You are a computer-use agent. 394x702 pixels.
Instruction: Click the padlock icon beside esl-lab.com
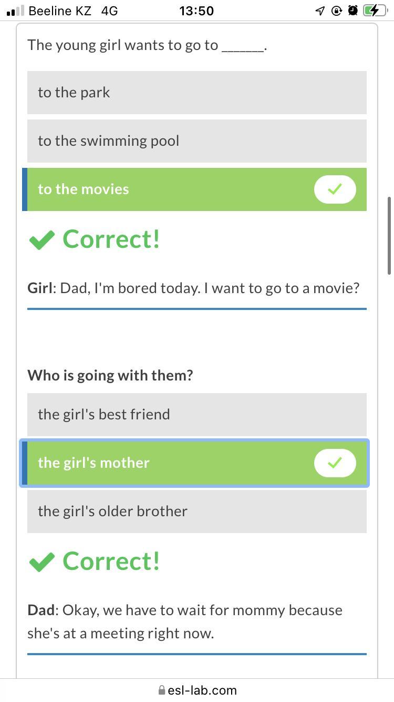[162, 690]
